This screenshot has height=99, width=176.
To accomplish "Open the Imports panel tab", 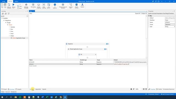I will [44, 89].
